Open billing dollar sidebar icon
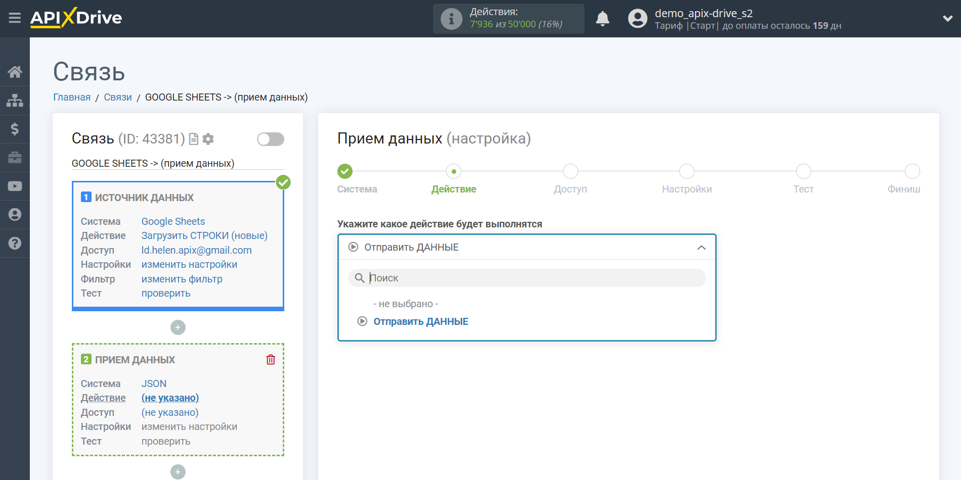This screenshot has height=480, width=961. coord(15,129)
